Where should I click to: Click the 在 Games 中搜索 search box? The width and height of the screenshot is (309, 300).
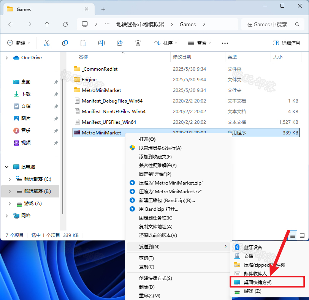(273, 24)
